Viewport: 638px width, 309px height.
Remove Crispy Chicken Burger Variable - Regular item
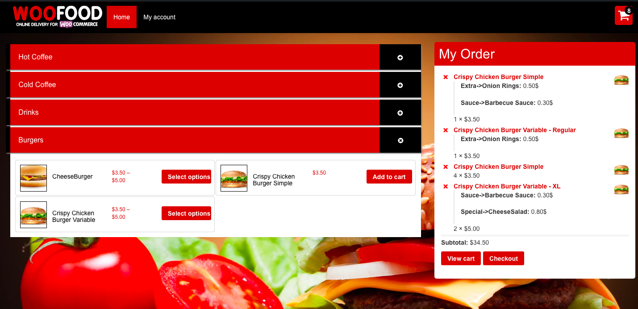coord(445,130)
